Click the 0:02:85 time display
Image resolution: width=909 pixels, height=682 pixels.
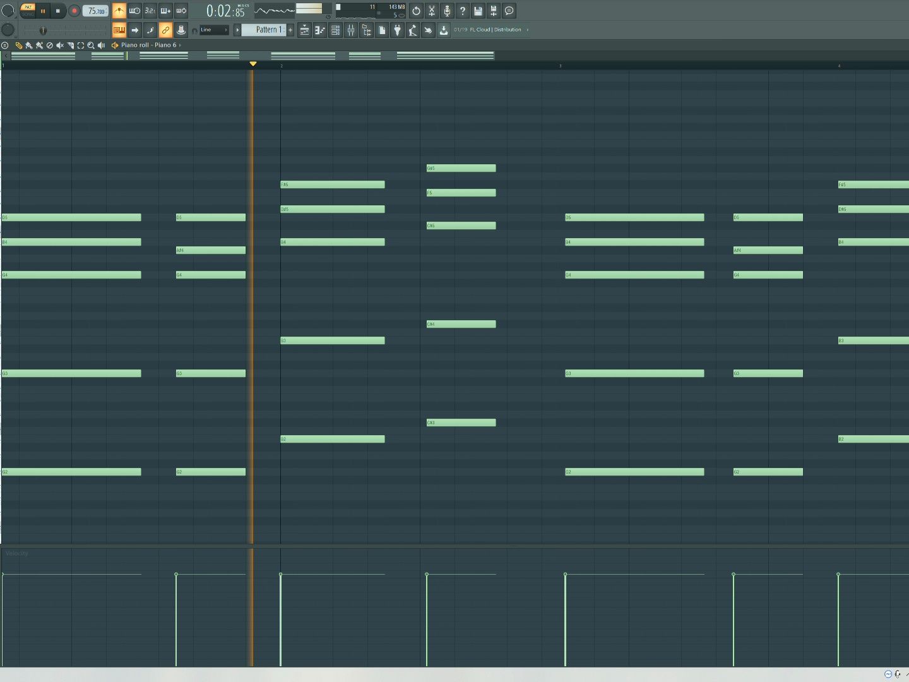(x=227, y=11)
